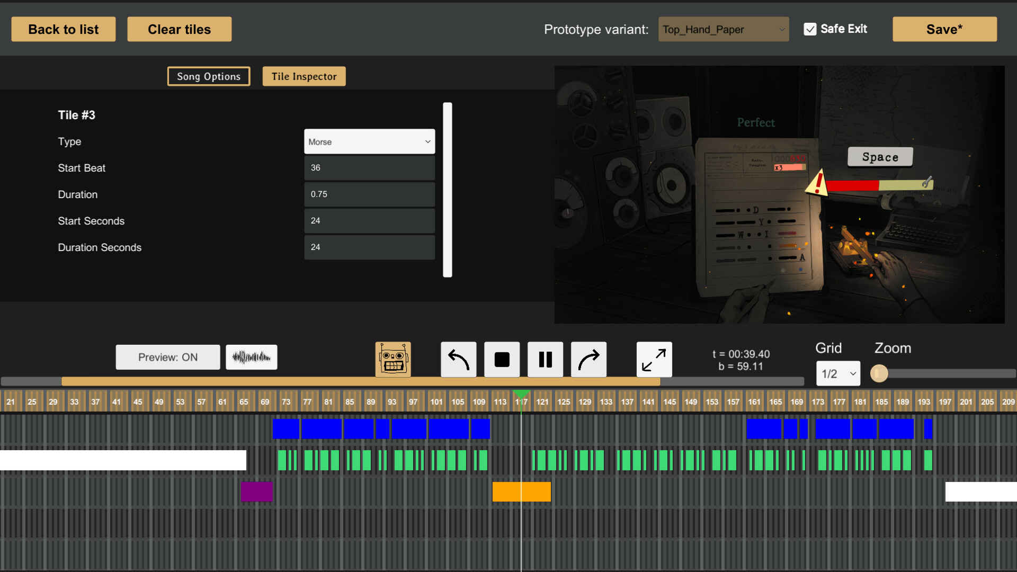
Task: Toggle the Safe Exit checkbox
Action: (x=810, y=29)
